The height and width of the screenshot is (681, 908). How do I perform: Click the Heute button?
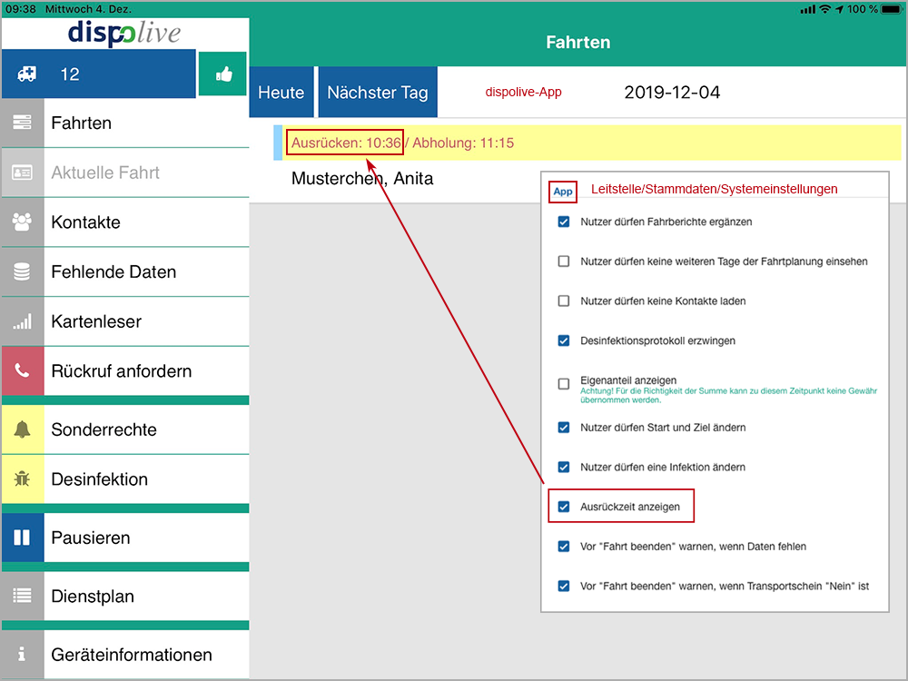pyautogui.click(x=281, y=93)
